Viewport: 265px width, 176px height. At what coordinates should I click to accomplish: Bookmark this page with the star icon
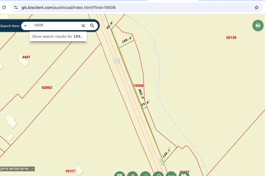pyautogui.click(x=256, y=7)
